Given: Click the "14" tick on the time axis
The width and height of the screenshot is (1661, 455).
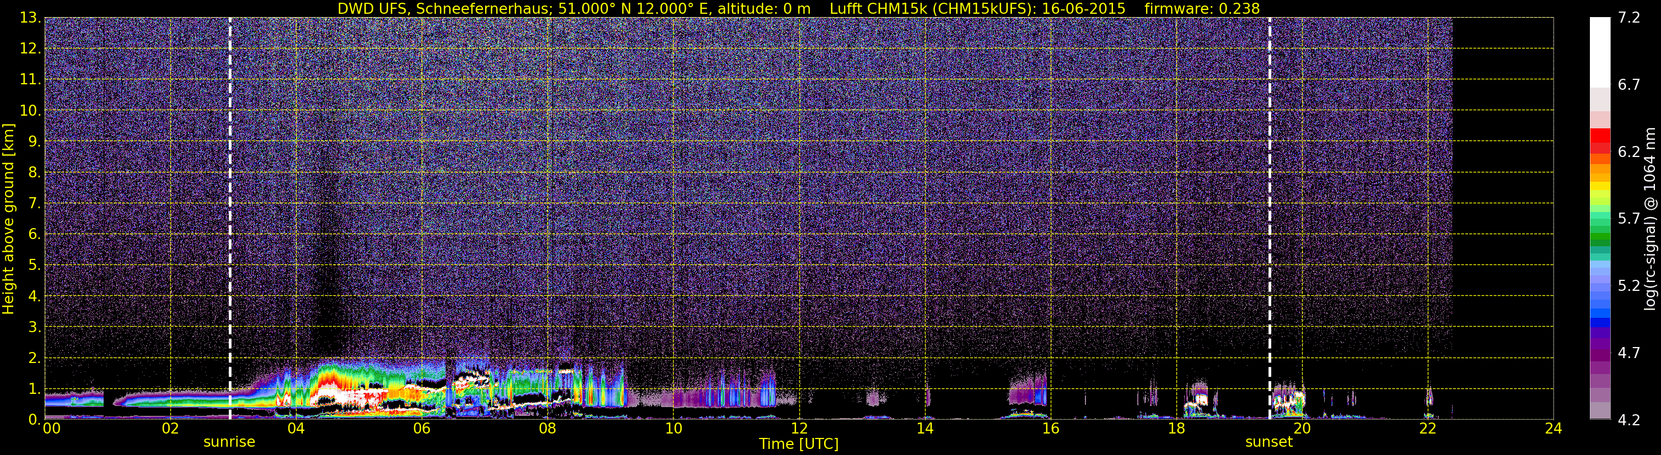Looking at the screenshot, I should [x=924, y=429].
